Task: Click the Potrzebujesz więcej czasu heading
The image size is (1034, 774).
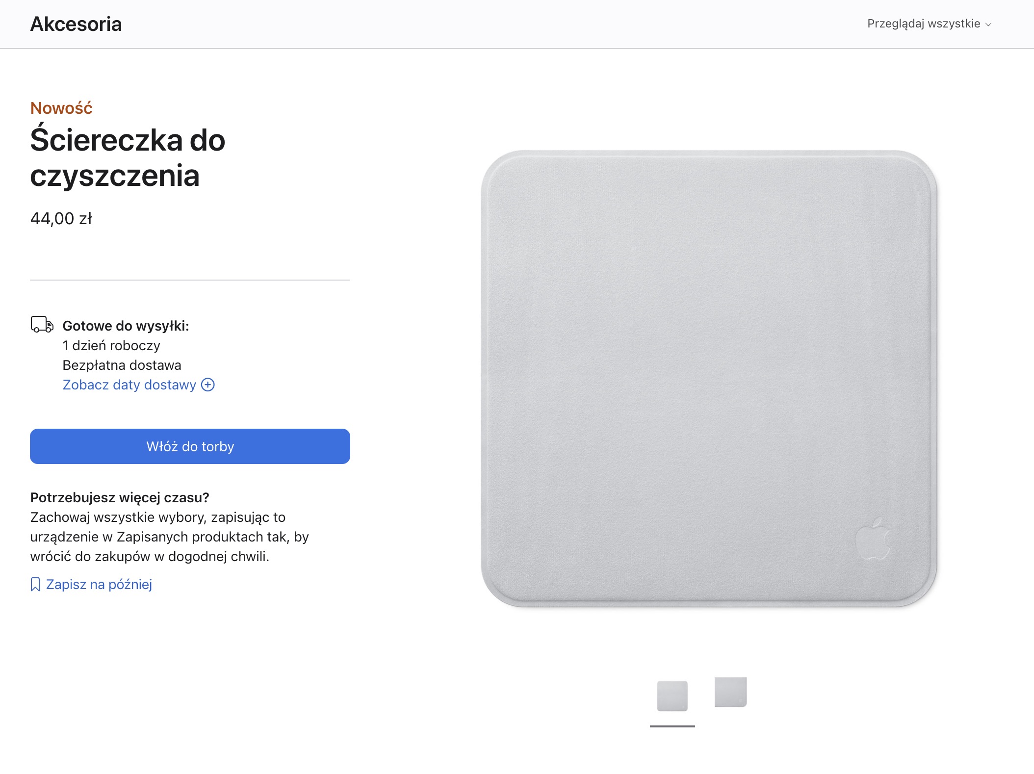Action: (120, 498)
